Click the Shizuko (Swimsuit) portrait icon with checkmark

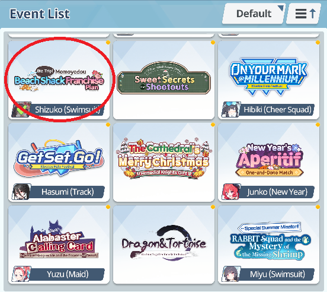[x=21, y=110]
